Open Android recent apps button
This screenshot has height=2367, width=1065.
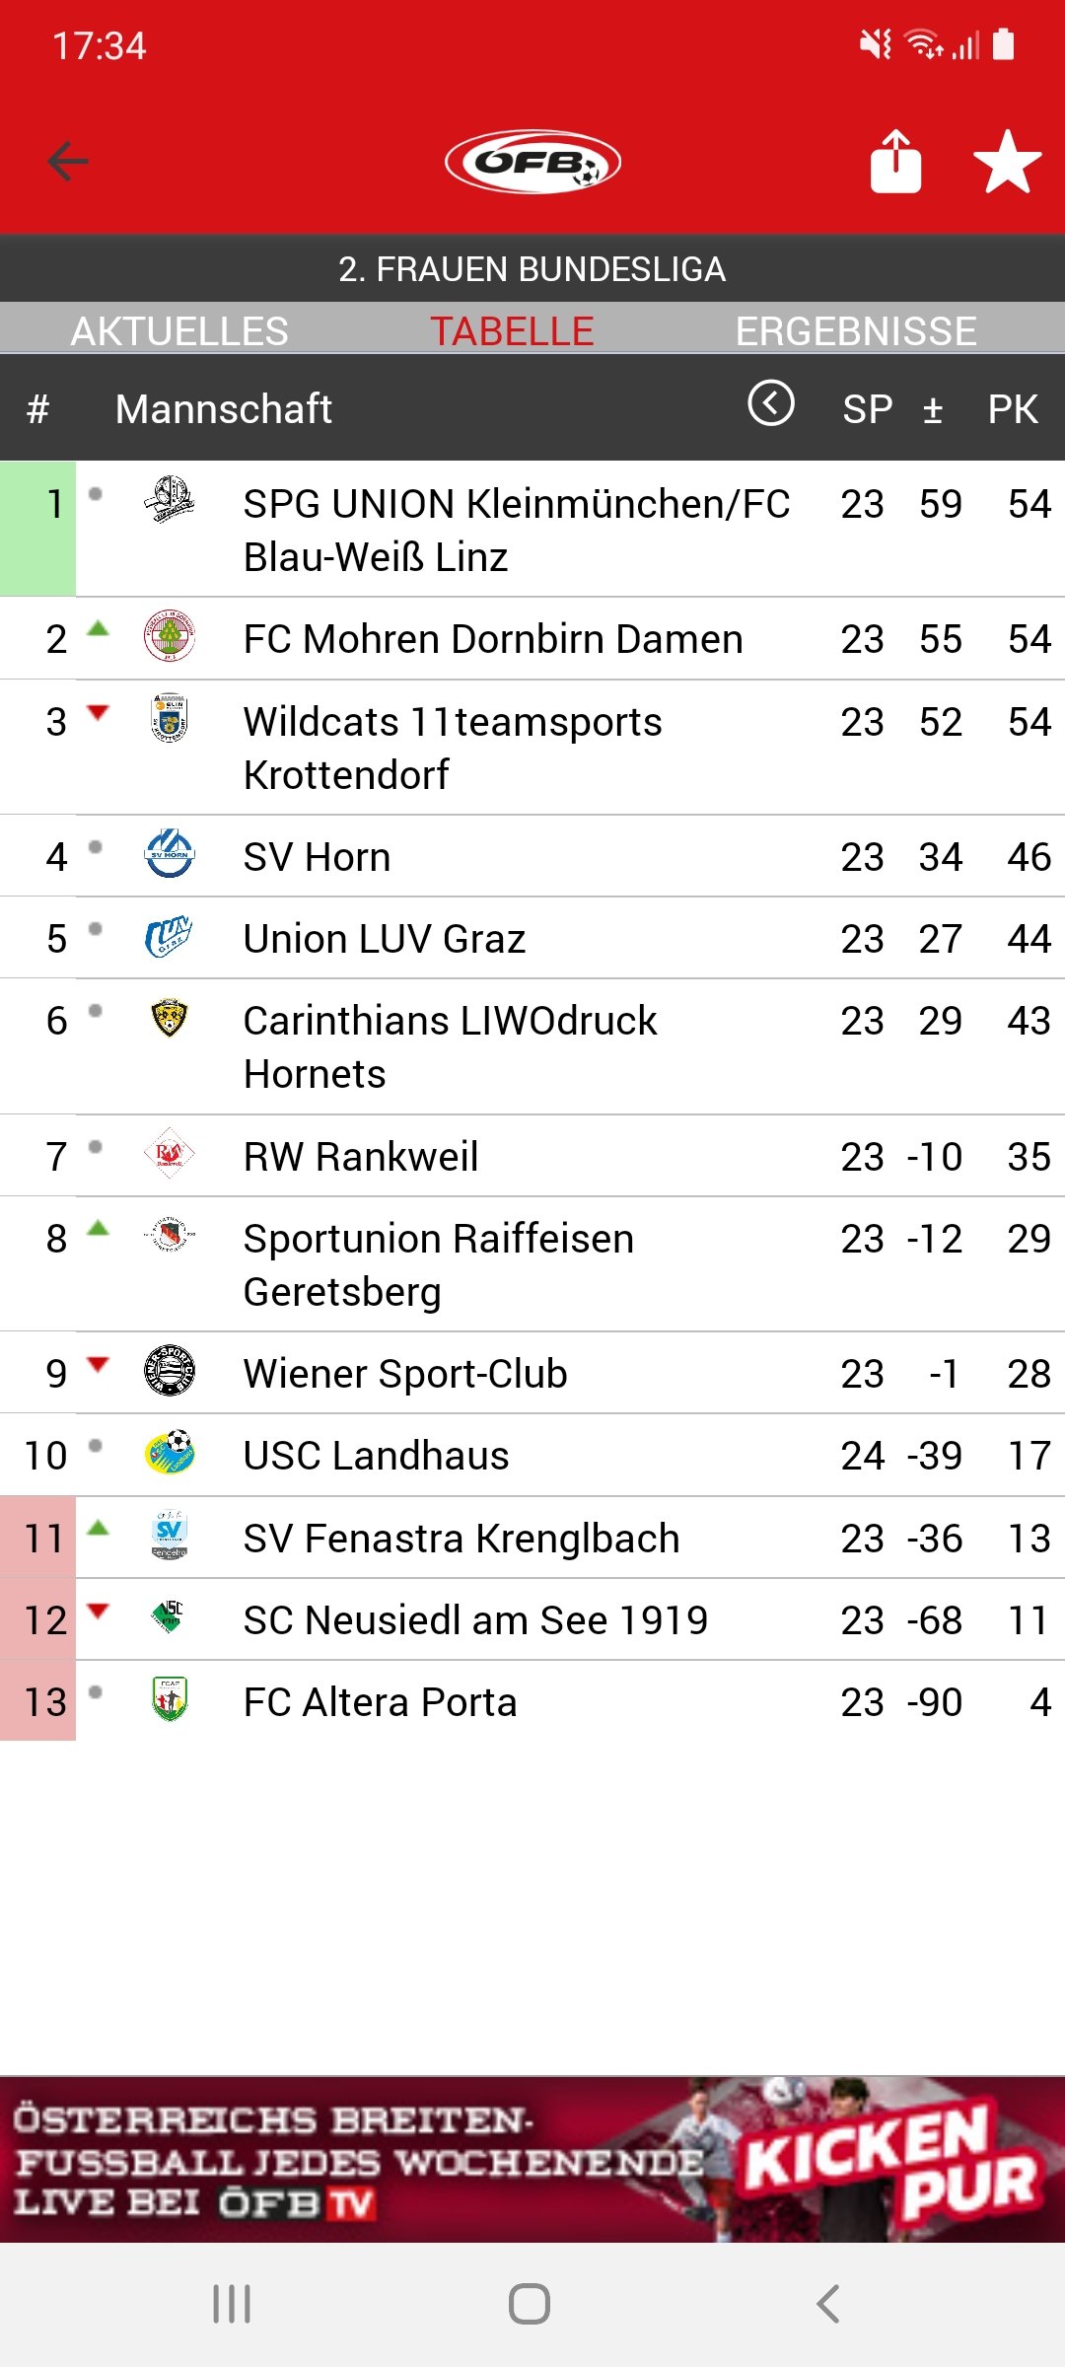(x=232, y=2305)
